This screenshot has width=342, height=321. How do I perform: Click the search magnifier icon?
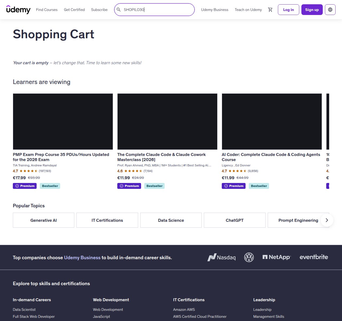(x=119, y=10)
